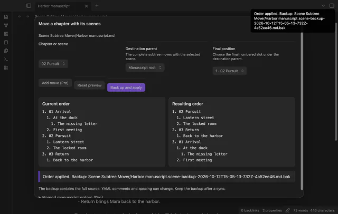Open the '02 Pursuit' chapter or scene dropdown
Viewport: 338px width, 214px height.
point(53,64)
